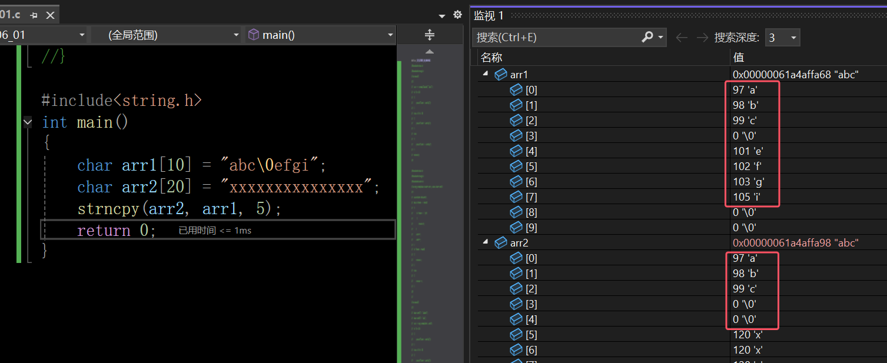The image size is (887, 363).
Task: Open the 搜索深度 depth dropdown showing 3
Action: pyautogui.click(x=782, y=38)
